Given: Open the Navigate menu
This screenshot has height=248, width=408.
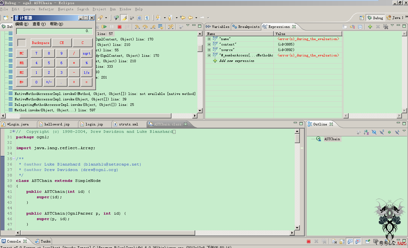Looking at the screenshot, I should pos(65,9).
